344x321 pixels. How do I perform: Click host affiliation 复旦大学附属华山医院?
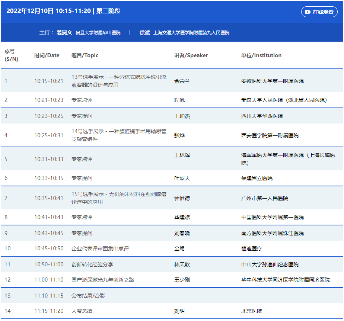98,33
